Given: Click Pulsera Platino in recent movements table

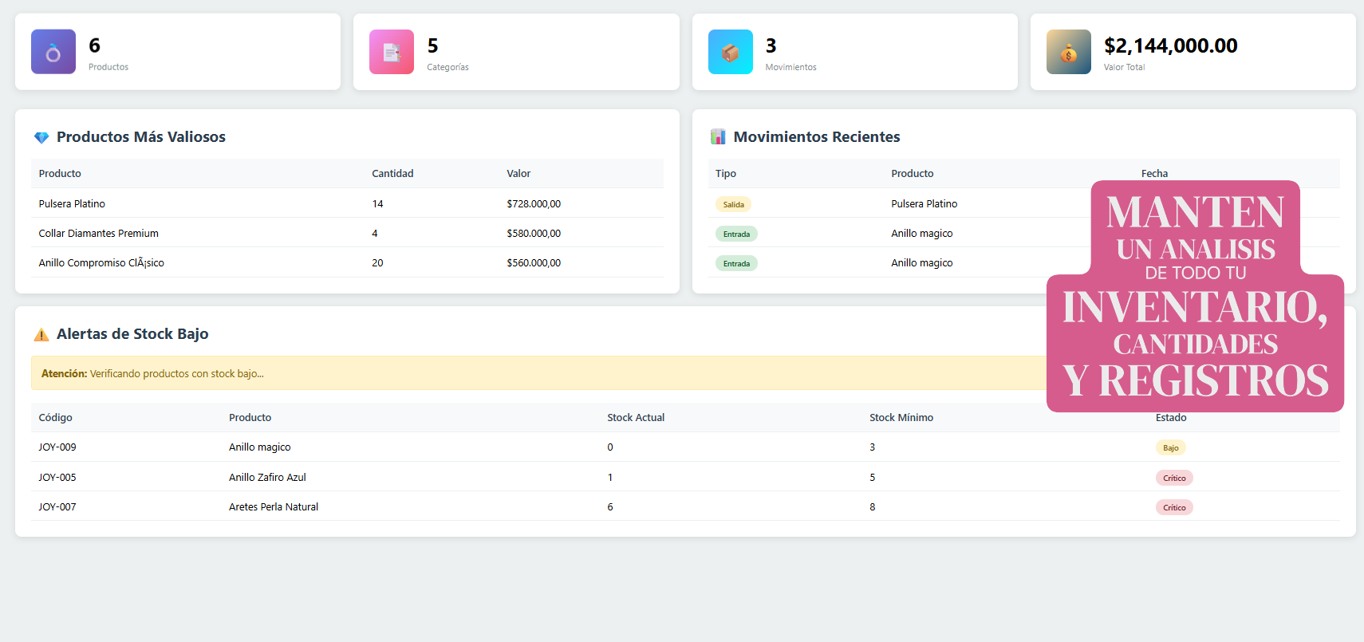Looking at the screenshot, I should pyautogui.click(x=924, y=204).
